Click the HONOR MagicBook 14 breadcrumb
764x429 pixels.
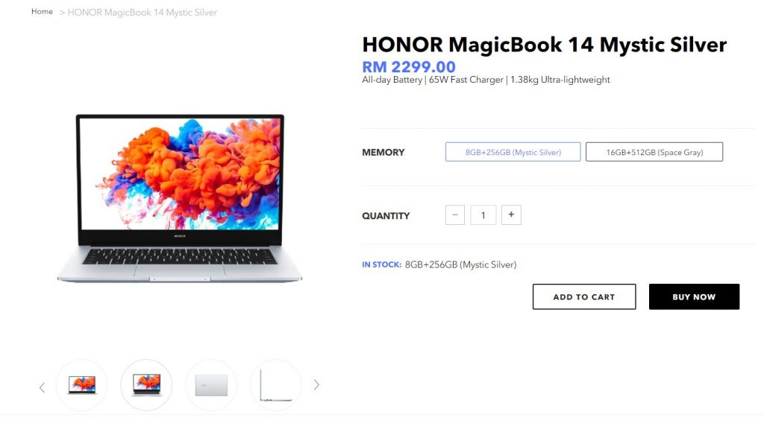(x=143, y=13)
